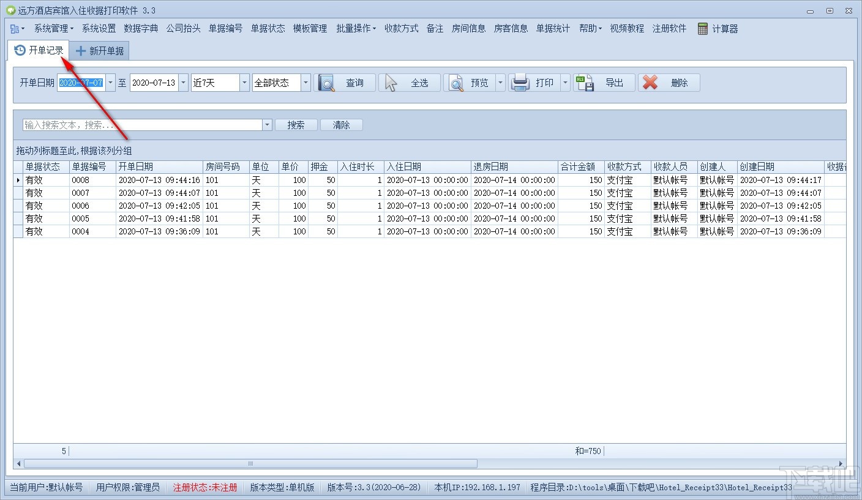Expand search text history dropdown

pos(267,125)
